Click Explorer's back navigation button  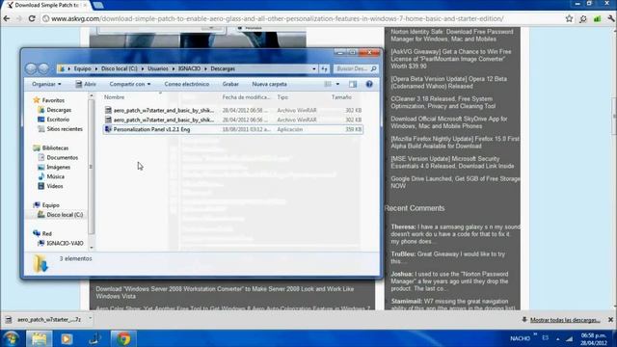click(31, 68)
